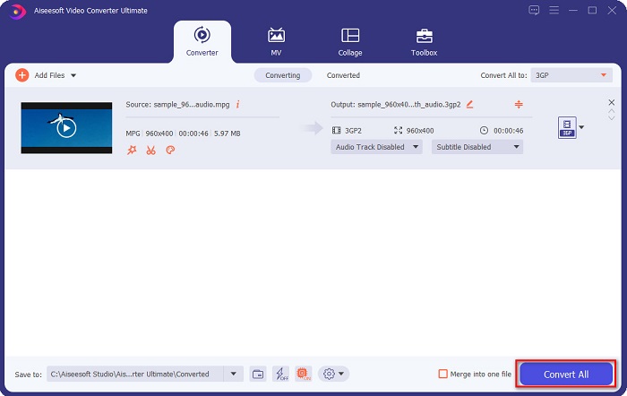
Task: Expand the Save to path dropdown
Action: pyautogui.click(x=234, y=374)
